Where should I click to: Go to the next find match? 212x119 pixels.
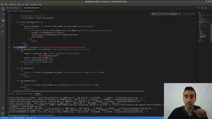pyautogui.click(x=189, y=14)
